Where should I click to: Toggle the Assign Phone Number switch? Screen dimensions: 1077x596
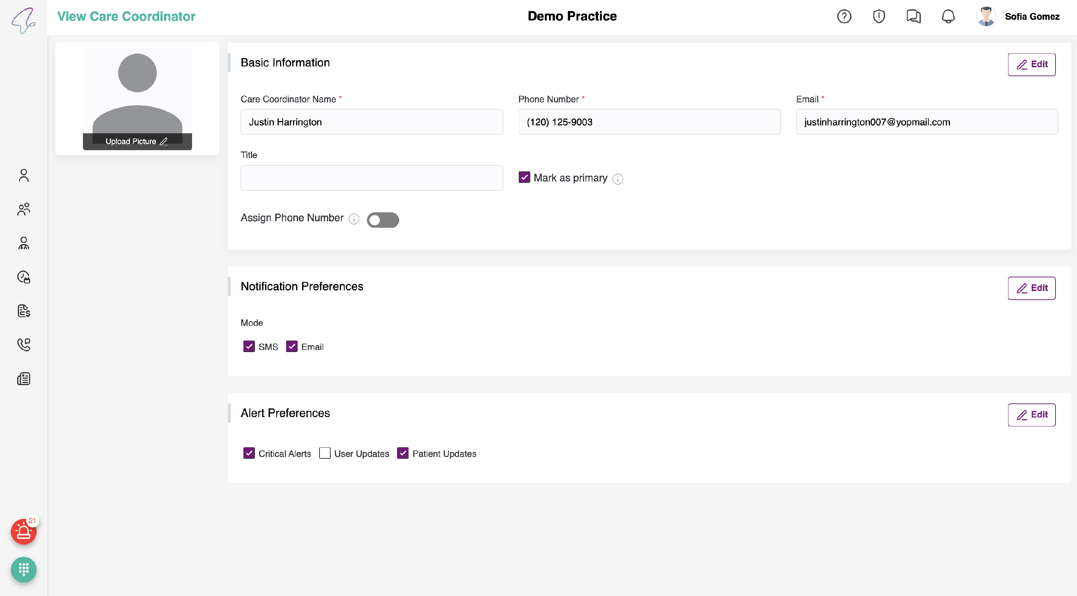(383, 220)
